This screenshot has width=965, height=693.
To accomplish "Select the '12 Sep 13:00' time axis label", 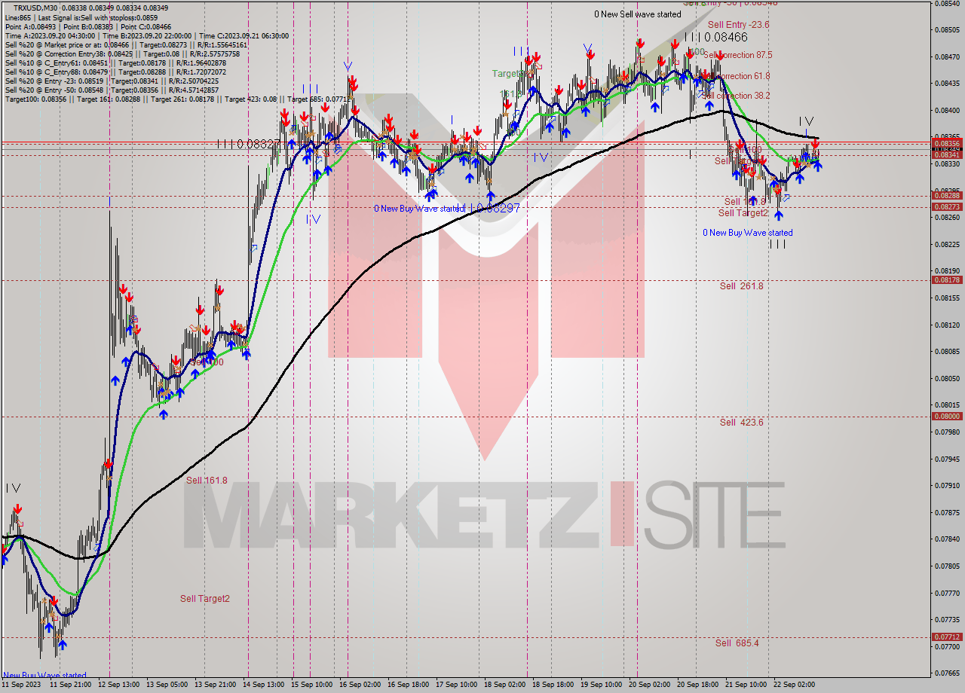I will (119, 685).
